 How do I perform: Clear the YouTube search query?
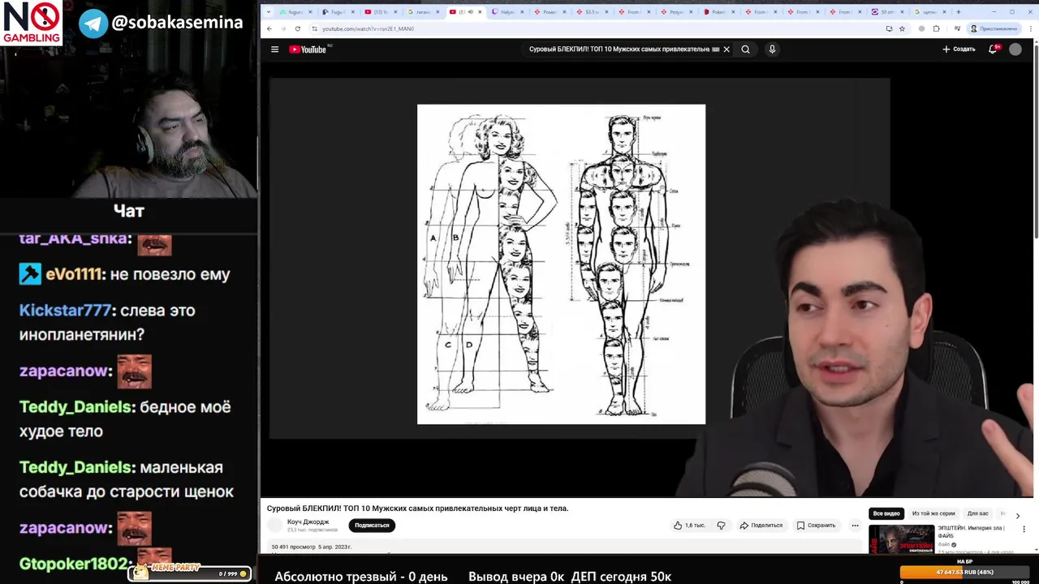tap(726, 49)
